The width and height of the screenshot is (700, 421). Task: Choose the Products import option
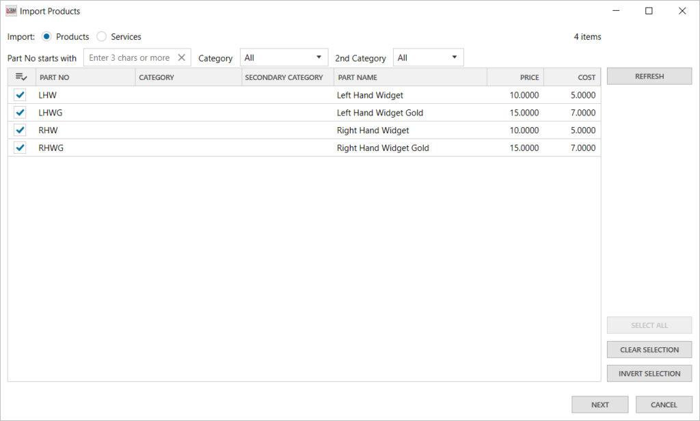tap(46, 37)
